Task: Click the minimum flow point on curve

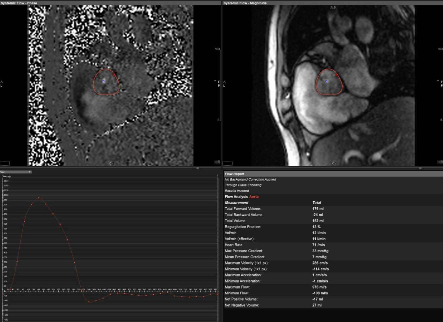Action: tap(89, 302)
